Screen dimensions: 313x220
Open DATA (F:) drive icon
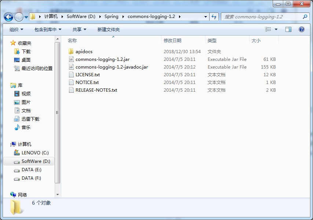17,178
